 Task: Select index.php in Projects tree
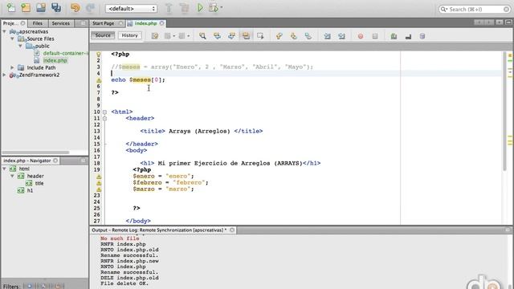55,61
